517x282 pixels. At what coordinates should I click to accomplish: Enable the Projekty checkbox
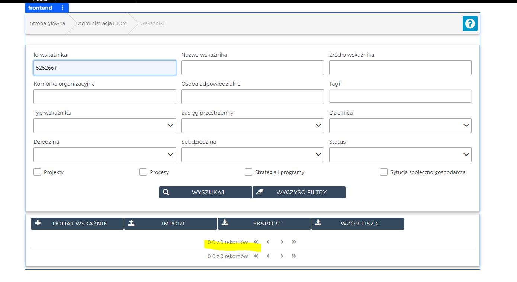pyautogui.click(x=37, y=172)
